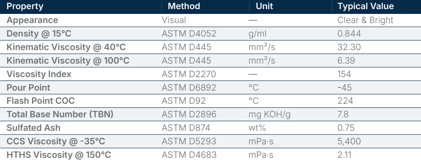Select HTHS Viscosity @ 150°C row
Viewport: 421px width, 161px height.
point(210,155)
